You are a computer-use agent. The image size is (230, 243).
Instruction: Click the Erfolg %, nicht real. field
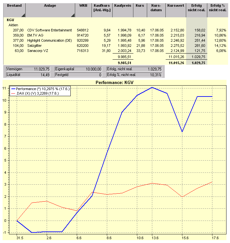point(134,75)
